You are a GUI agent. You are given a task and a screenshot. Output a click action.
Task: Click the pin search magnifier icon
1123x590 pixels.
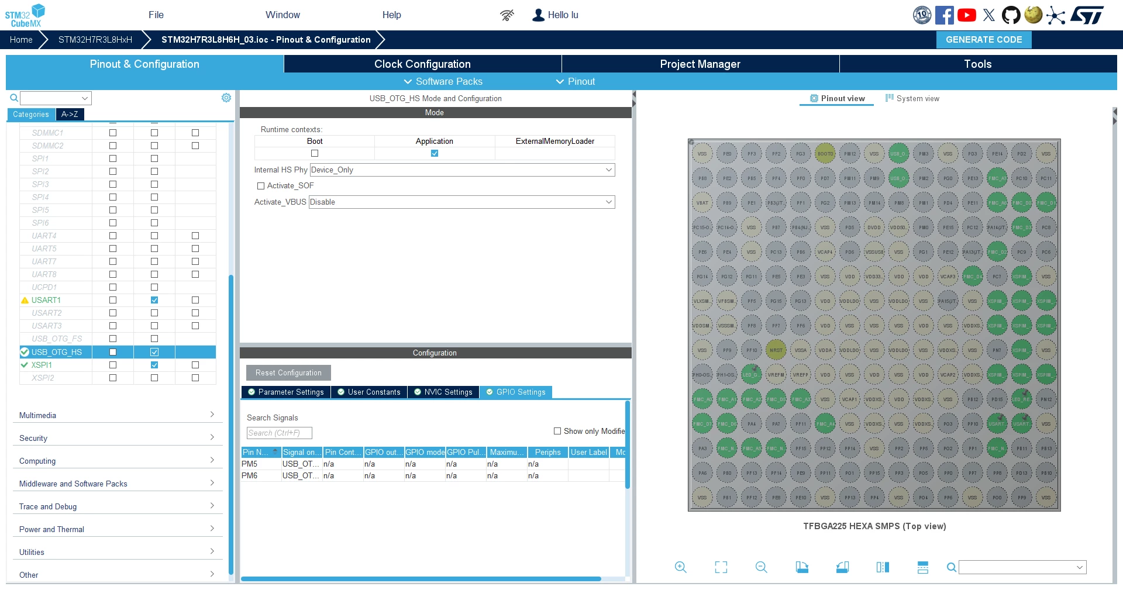pos(952,567)
